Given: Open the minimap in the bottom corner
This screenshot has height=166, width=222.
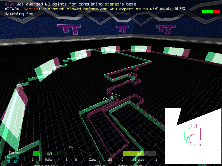Looking at the screenshot, I should pos(193,136).
